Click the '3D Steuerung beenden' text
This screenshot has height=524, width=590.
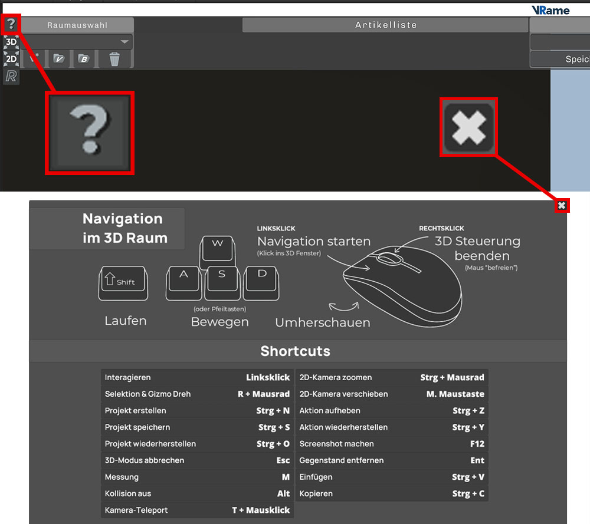pyautogui.click(x=477, y=248)
